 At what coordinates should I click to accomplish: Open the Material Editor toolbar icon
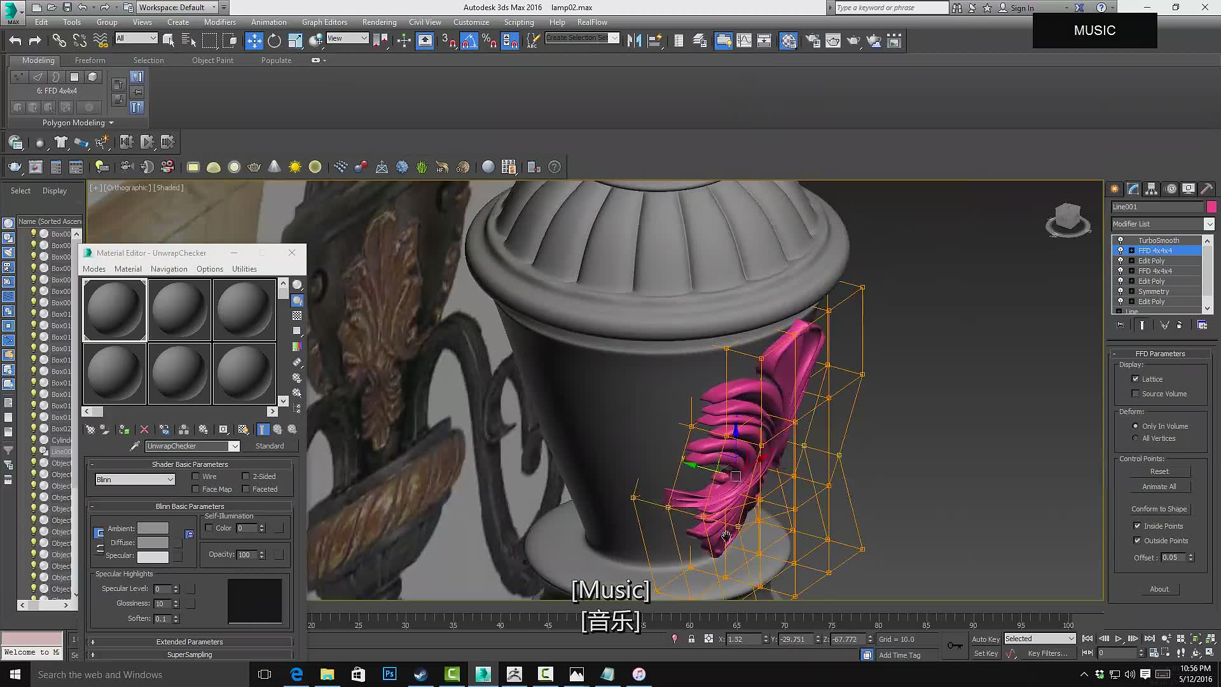(789, 41)
